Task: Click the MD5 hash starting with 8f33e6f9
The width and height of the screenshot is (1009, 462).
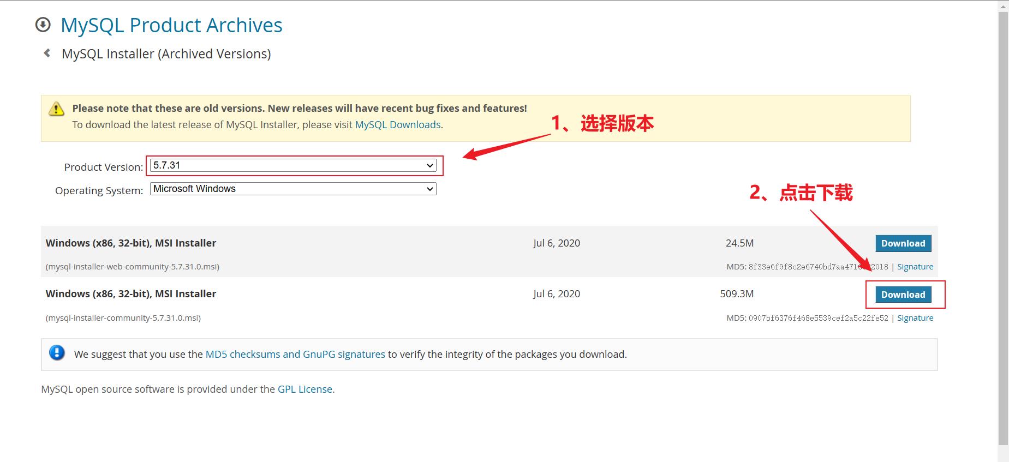Action: point(818,267)
